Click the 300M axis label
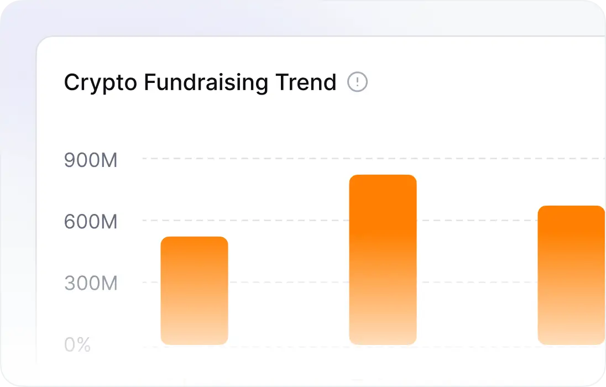This screenshot has width=606, height=387. pos(91,284)
